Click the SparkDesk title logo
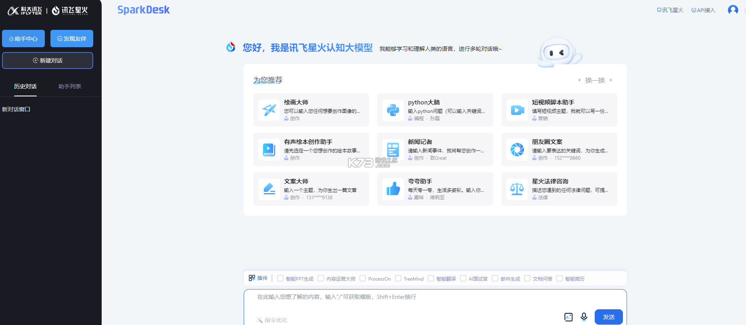This screenshot has height=325, width=746. [x=144, y=10]
